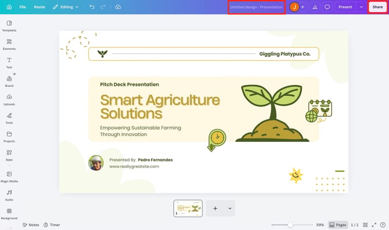Expand Present options arrow

point(361,7)
